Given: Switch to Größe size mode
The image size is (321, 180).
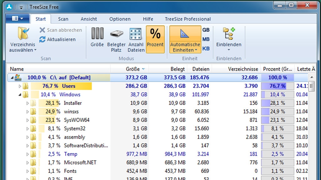Looking at the screenshot, I should (x=97, y=37).
